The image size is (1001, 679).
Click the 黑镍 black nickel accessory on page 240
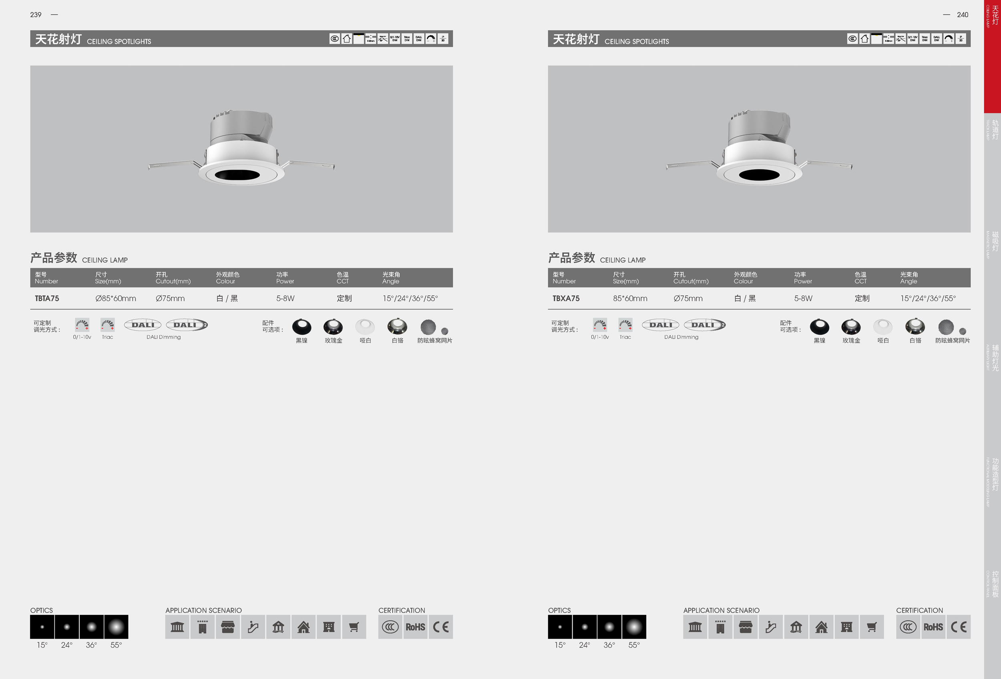[819, 327]
